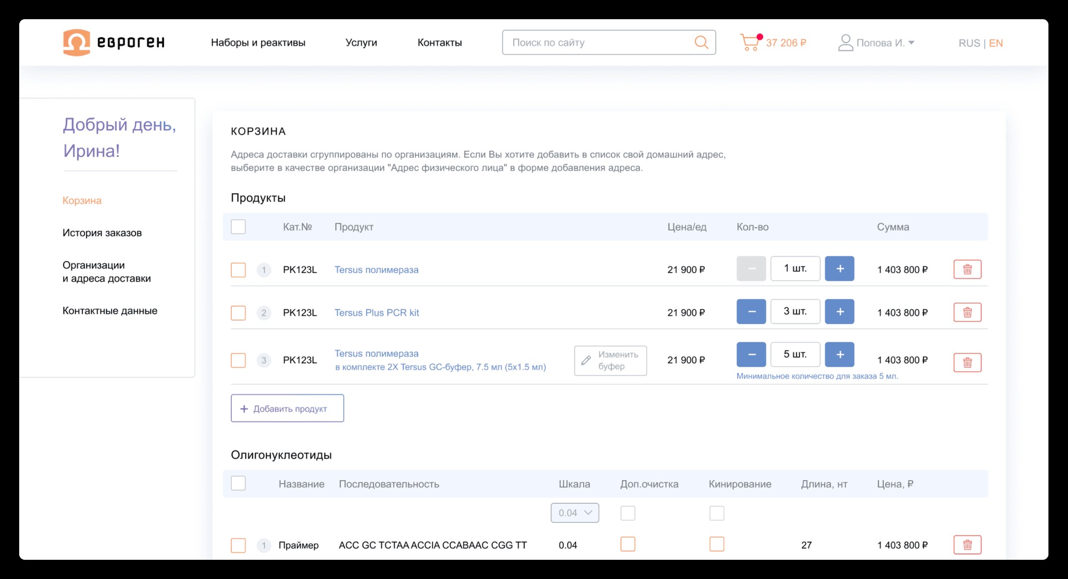This screenshot has width=1068, height=579.
Task: Click Добавить продукт button
Action: coord(287,408)
